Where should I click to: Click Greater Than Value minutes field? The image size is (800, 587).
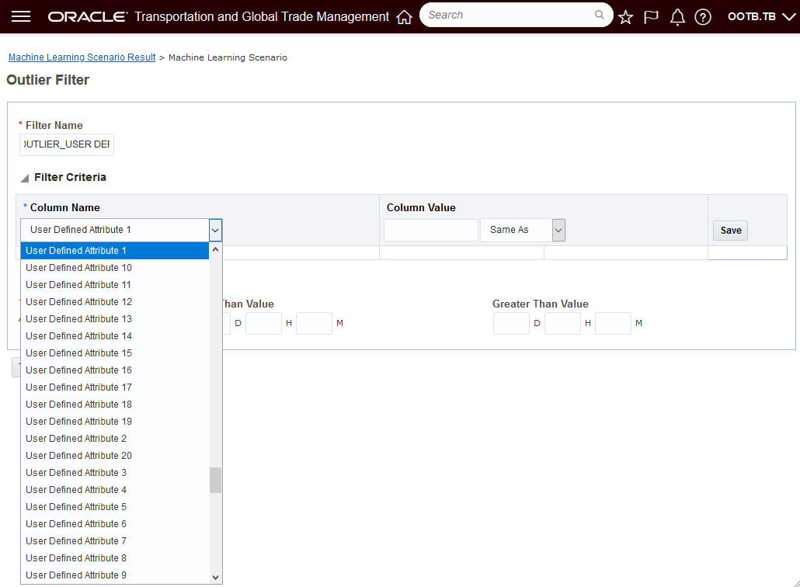point(614,323)
